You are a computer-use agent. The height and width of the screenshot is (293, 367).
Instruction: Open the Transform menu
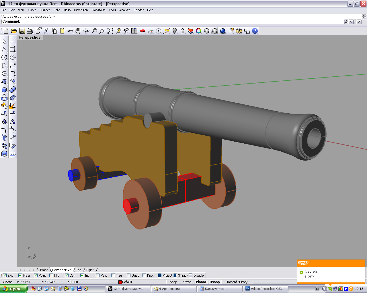[98, 10]
